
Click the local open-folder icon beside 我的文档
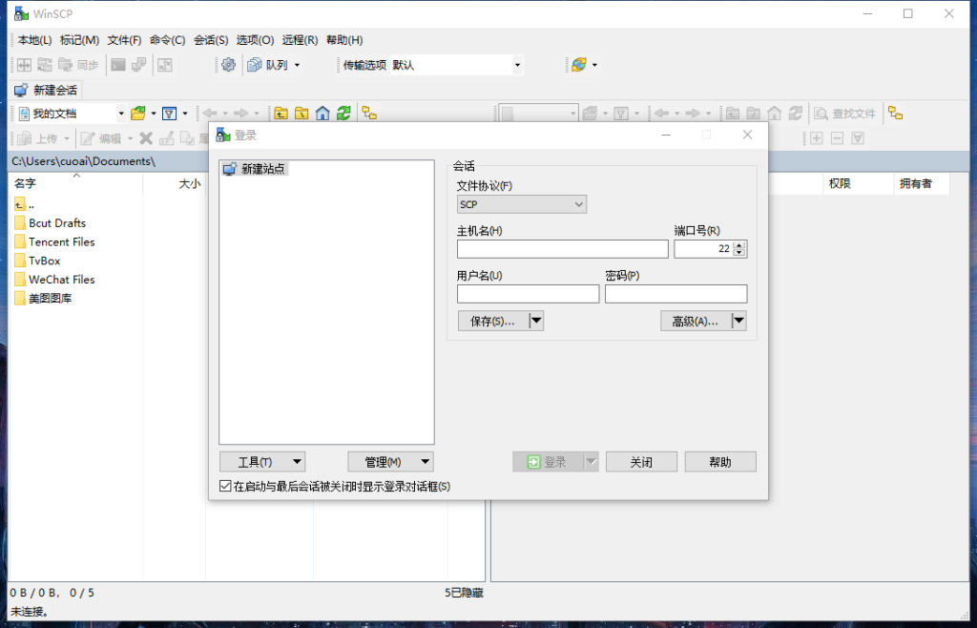click(138, 114)
